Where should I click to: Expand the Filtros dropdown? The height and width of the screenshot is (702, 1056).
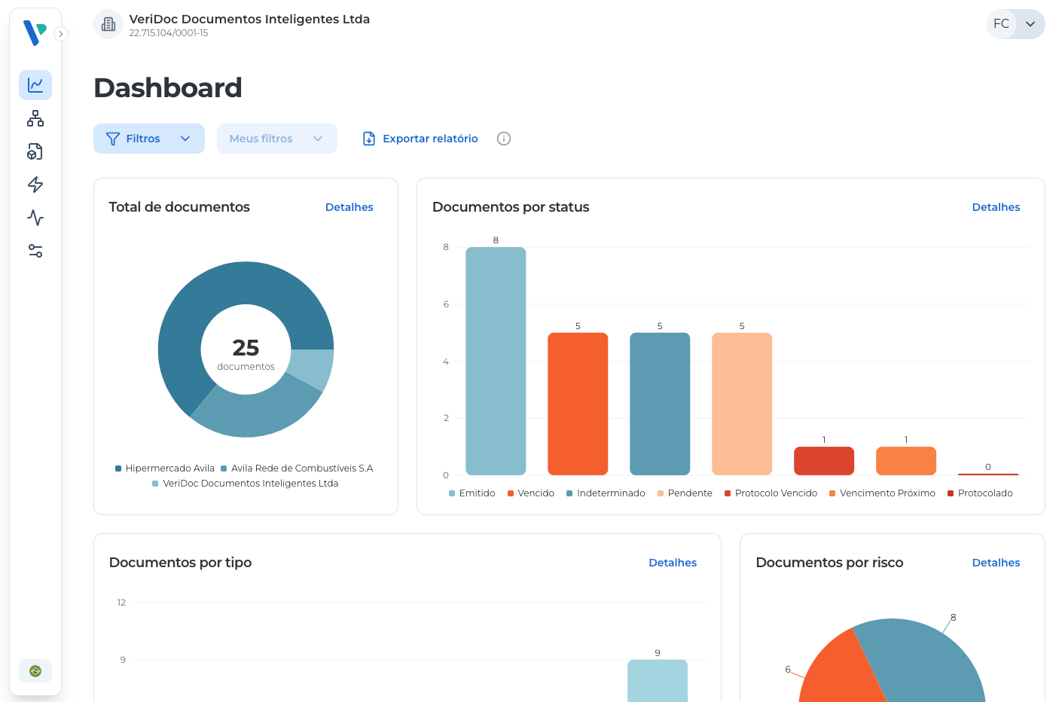[149, 139]
